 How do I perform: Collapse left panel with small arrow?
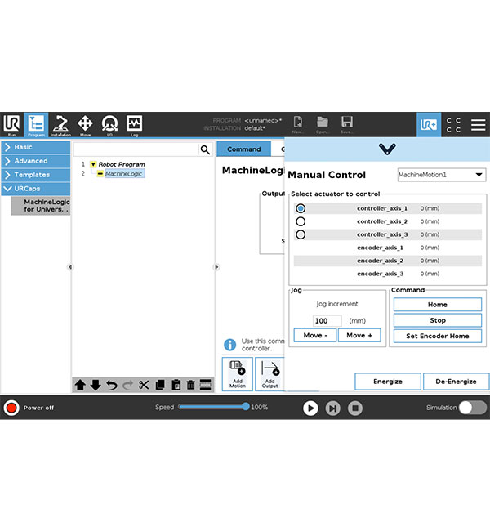click(69, 267)
